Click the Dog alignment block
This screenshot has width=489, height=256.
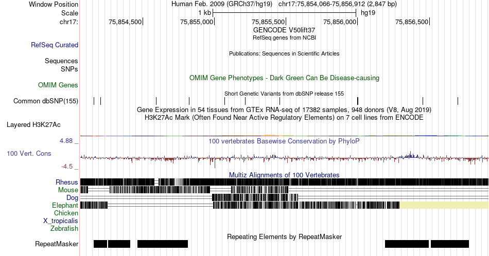point(255,197)
